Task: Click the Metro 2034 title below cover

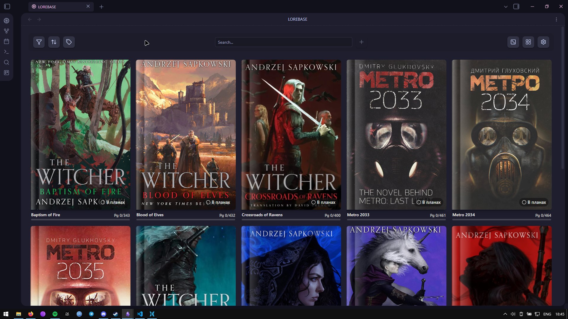Action: [464, 215]
